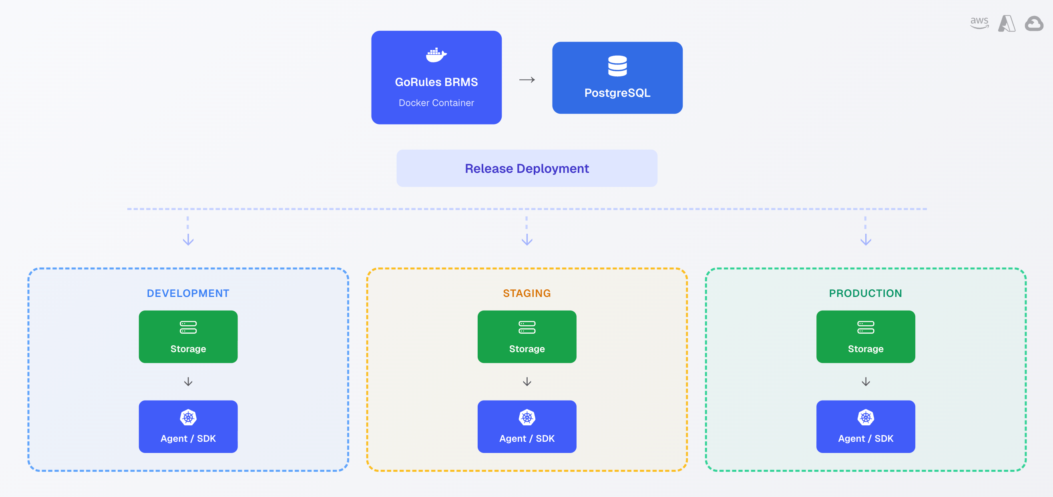Select the Staging Agent / SDK block

click(527, 427)
